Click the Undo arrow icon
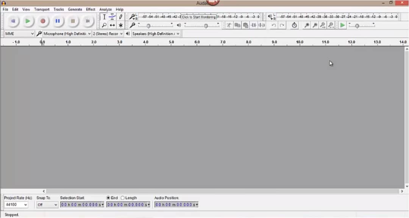 273,25
